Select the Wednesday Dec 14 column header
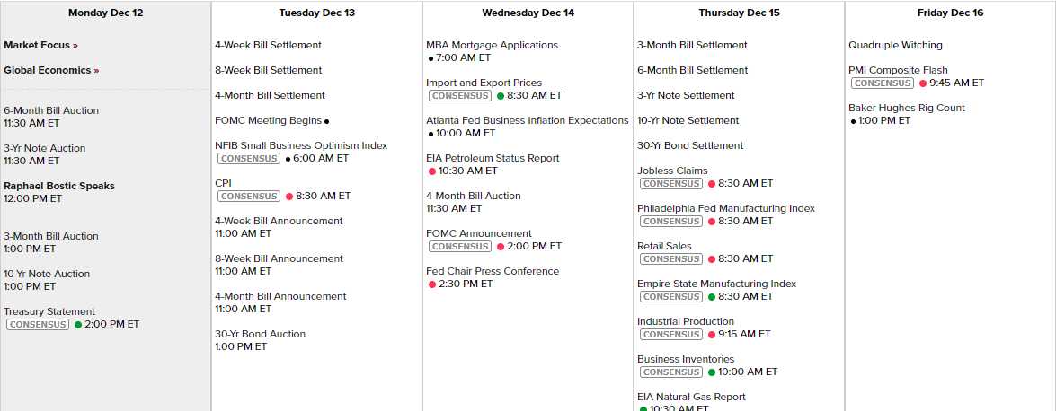The height and width of the screenshot is (411, 1056). (528, 13)
